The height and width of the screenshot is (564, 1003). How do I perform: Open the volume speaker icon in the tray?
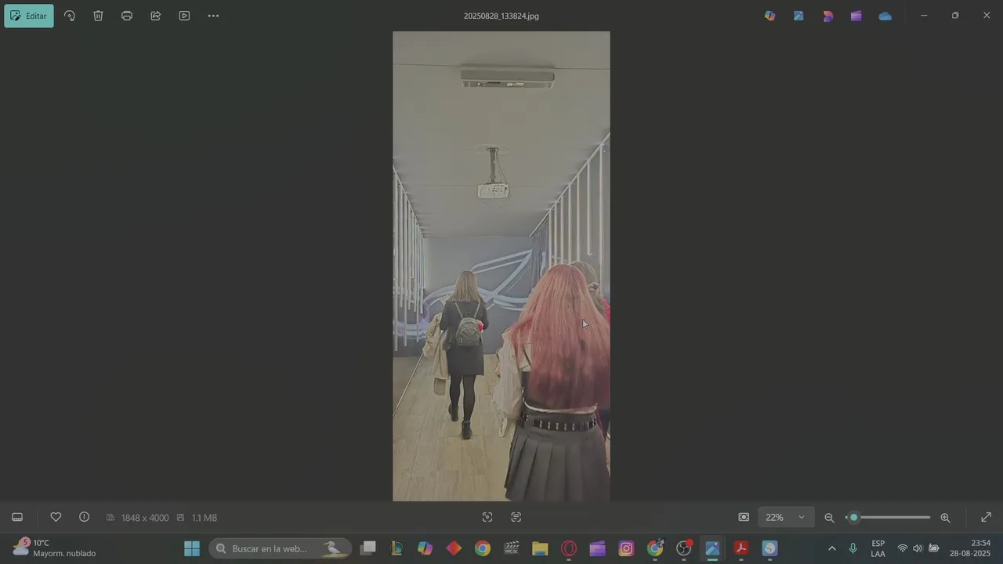[918, 548]
